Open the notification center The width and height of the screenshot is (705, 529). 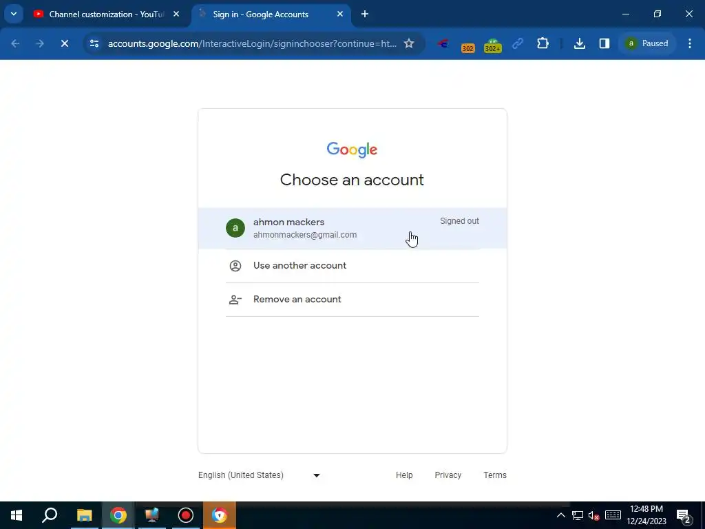684,515
